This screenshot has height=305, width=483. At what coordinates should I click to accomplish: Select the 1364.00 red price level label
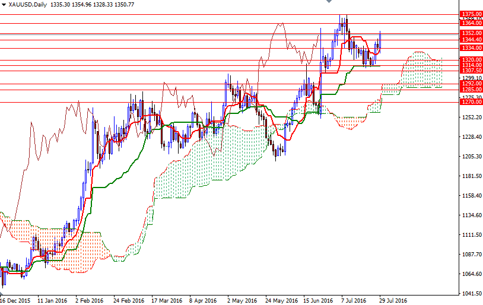click(471, 23)
